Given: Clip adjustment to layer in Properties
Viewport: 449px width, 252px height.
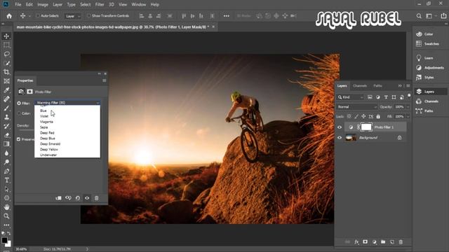Looking at the screenshot, I should [58, 198].
